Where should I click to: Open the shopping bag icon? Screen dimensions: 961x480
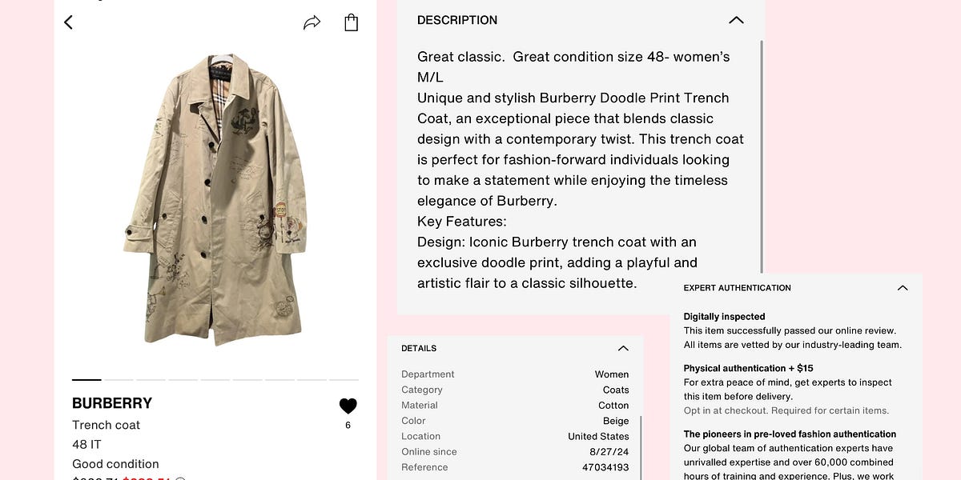[351, 22]
